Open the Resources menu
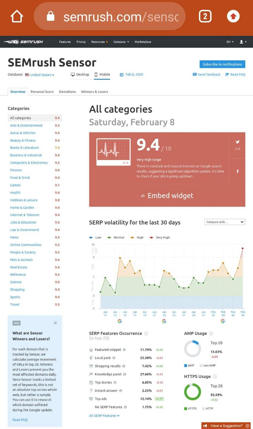 99,42
